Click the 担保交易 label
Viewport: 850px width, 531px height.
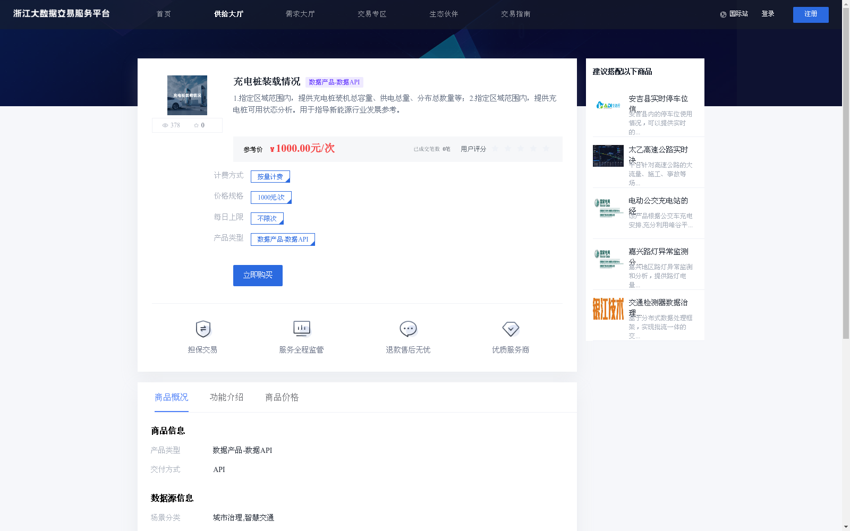pyautogui.click(x=202, y=350)
